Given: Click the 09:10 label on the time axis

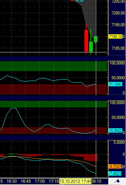Looking at the screenshot, I should [96, 181].
